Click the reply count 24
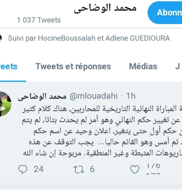Screen dimensions: 182x195 [39, 169]
